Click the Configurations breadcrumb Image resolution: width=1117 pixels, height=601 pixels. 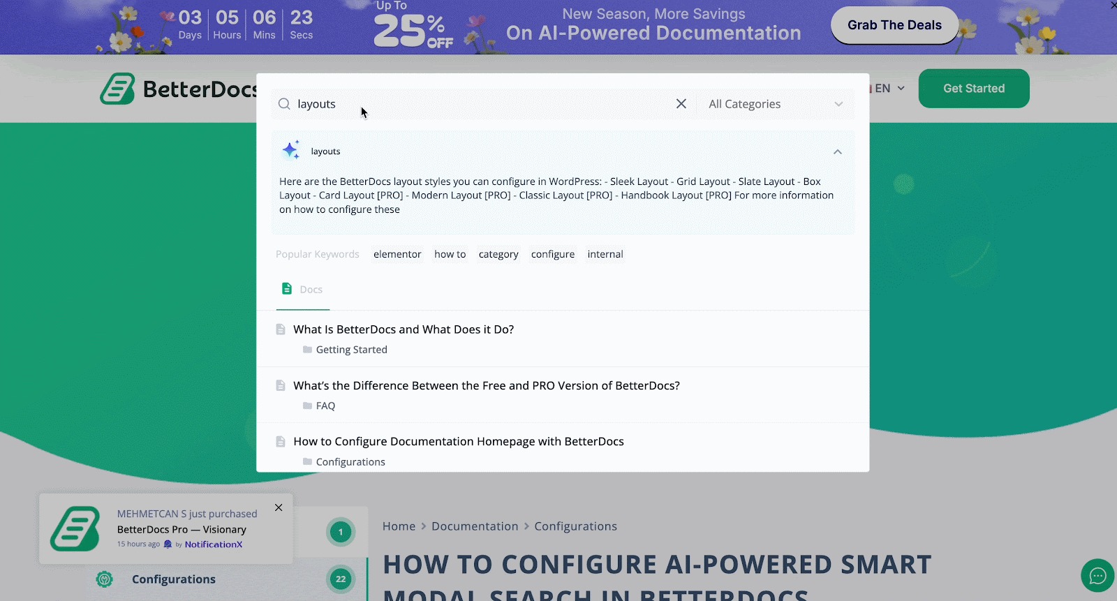point(576,526)
